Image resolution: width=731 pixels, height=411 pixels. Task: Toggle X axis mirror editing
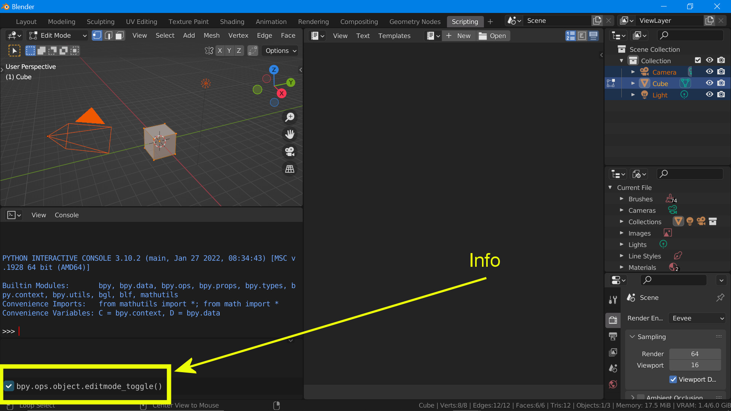[x=220, y=51]
